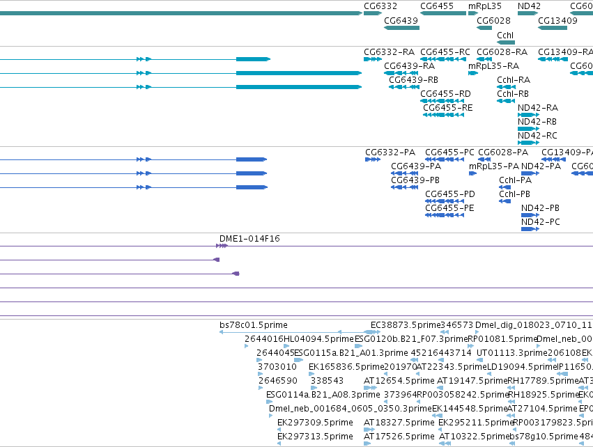Click the CG6439-PB protein label
593x447 pixels.
(415, 180)
